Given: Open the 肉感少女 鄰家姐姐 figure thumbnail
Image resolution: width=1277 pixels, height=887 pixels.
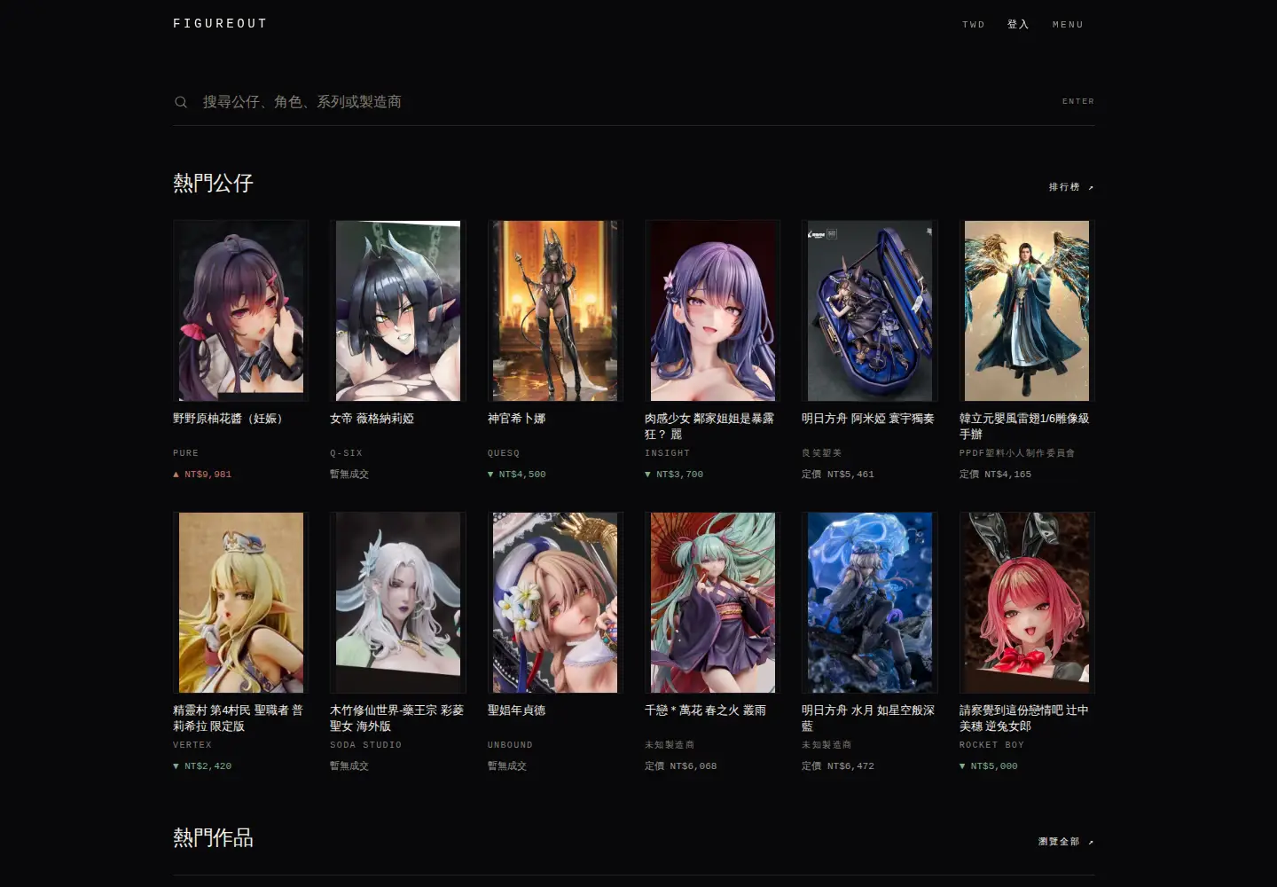Looking at the screenshot, I should pyautogui.click(x=713, y=310).
